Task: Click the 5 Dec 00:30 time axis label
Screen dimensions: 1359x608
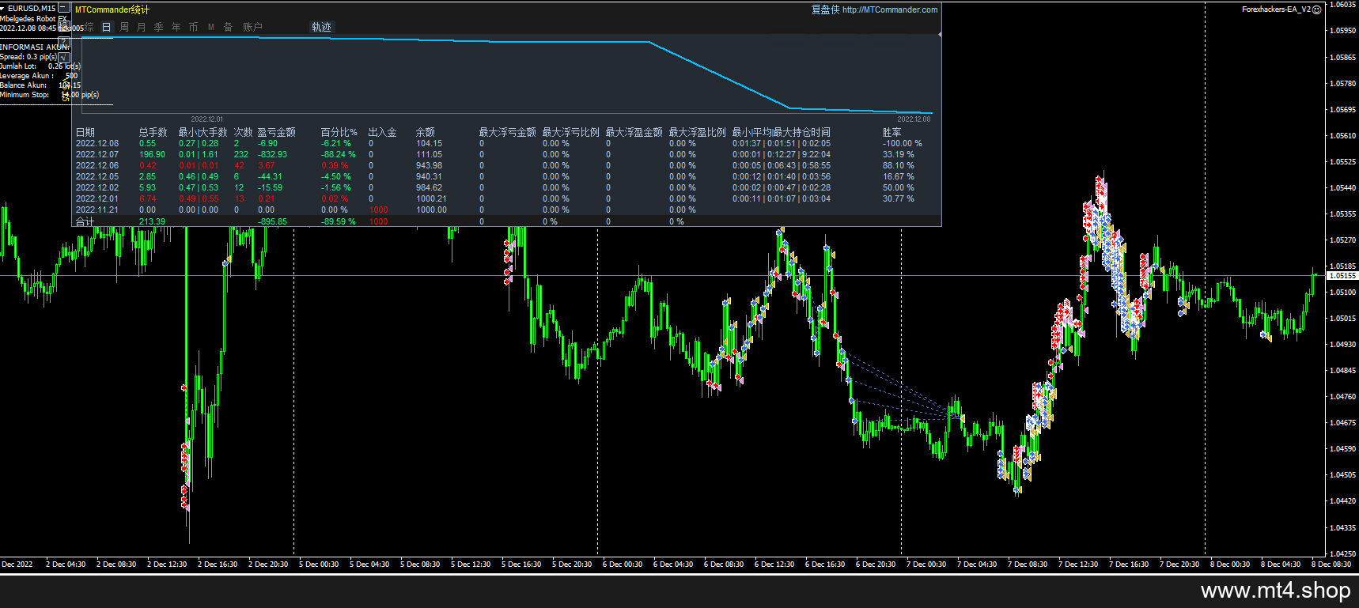Action: [x=319, y=565]
